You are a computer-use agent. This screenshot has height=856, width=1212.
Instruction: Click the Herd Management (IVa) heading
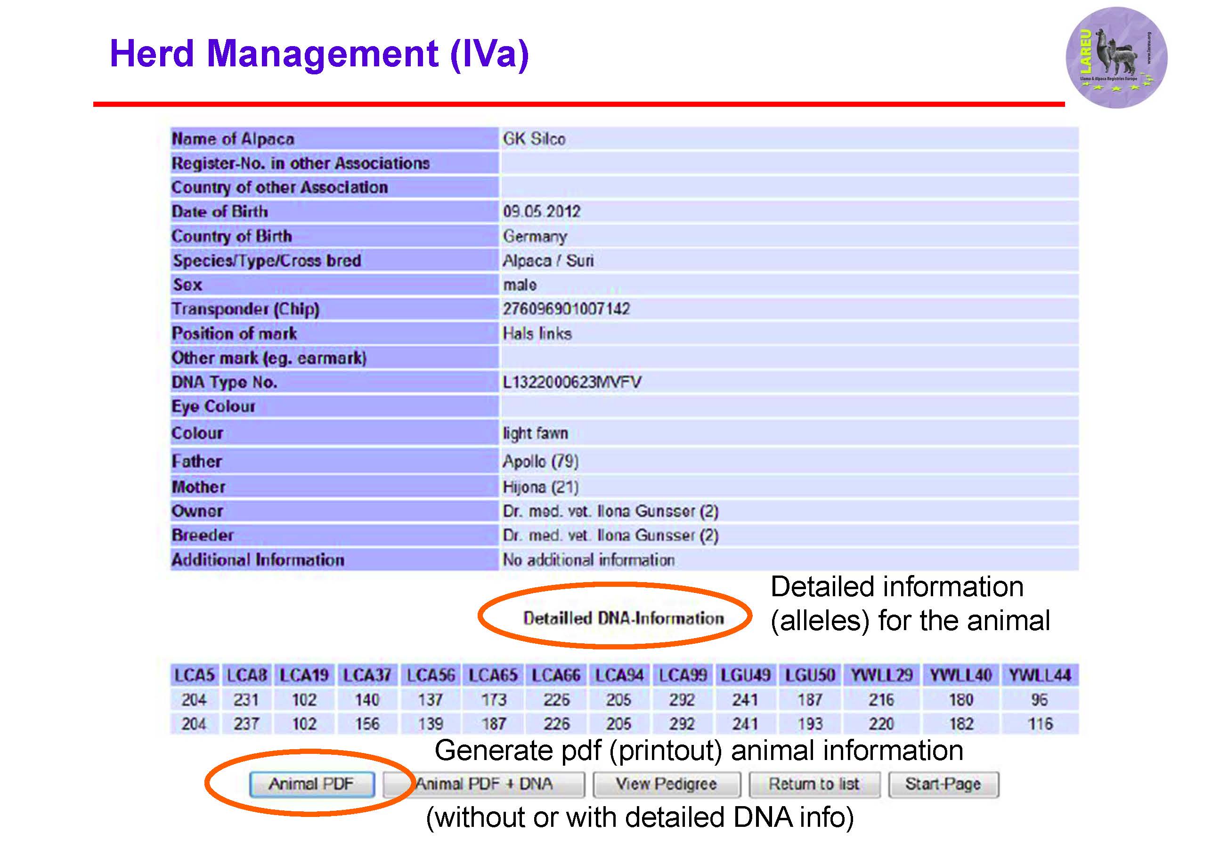(319, 54)
